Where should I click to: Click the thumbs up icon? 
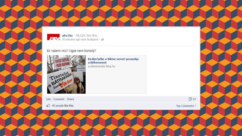point(48,105)
